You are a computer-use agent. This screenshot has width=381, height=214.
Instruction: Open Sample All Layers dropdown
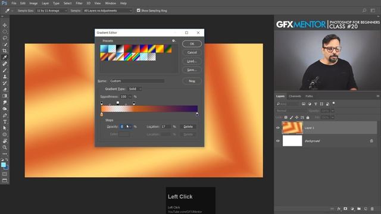[x=108, y=11]
